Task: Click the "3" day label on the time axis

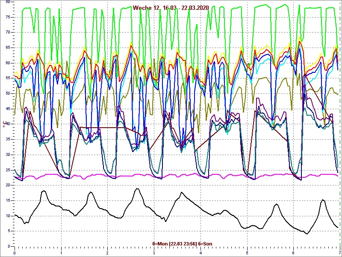Action: [x=154, y=253]
